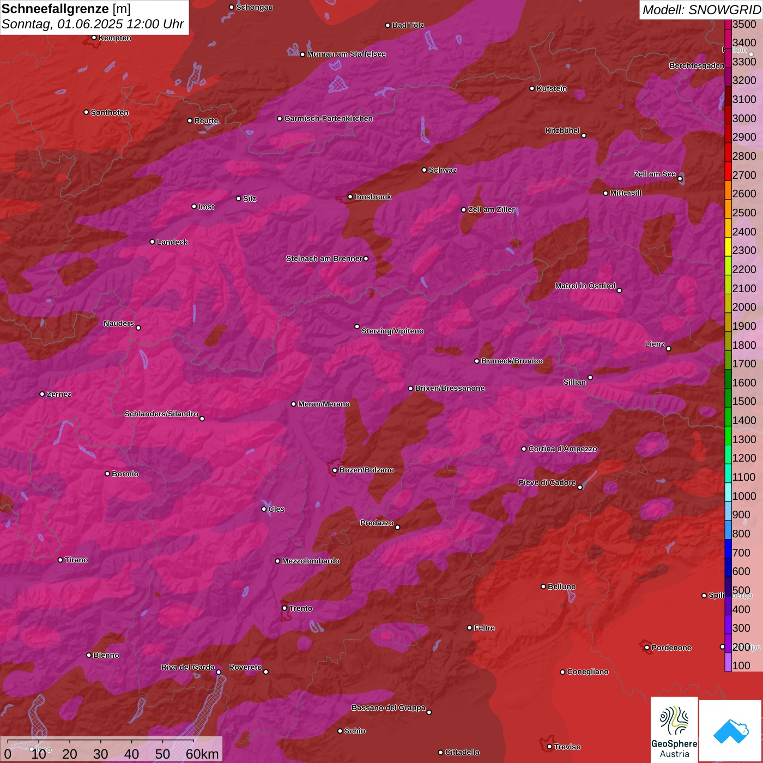Click the Silz label
This screenshot has width=763, height=763.
(250, 198)
